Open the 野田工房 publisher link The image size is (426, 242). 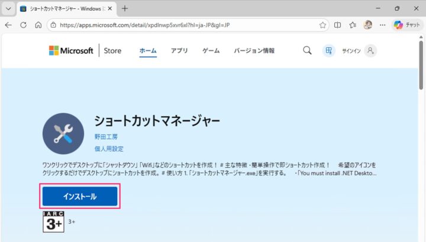[x=105, y=136]
